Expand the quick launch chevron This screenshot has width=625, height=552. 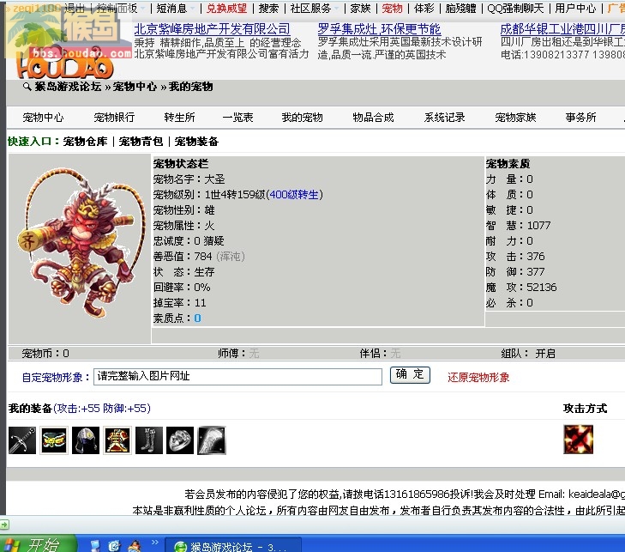154,542
